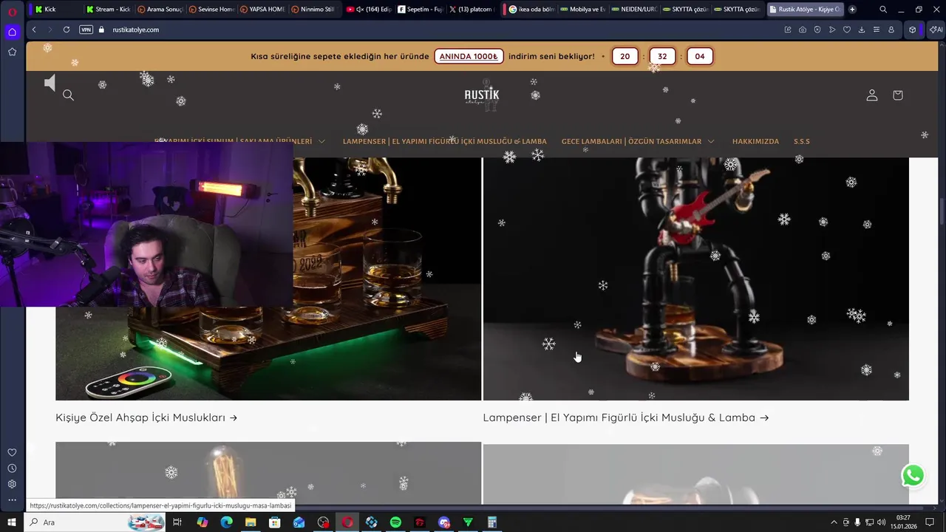The image size is (946, 532).
Task: Open sidebar settings gear icon
Action: [x=12, y=484]
